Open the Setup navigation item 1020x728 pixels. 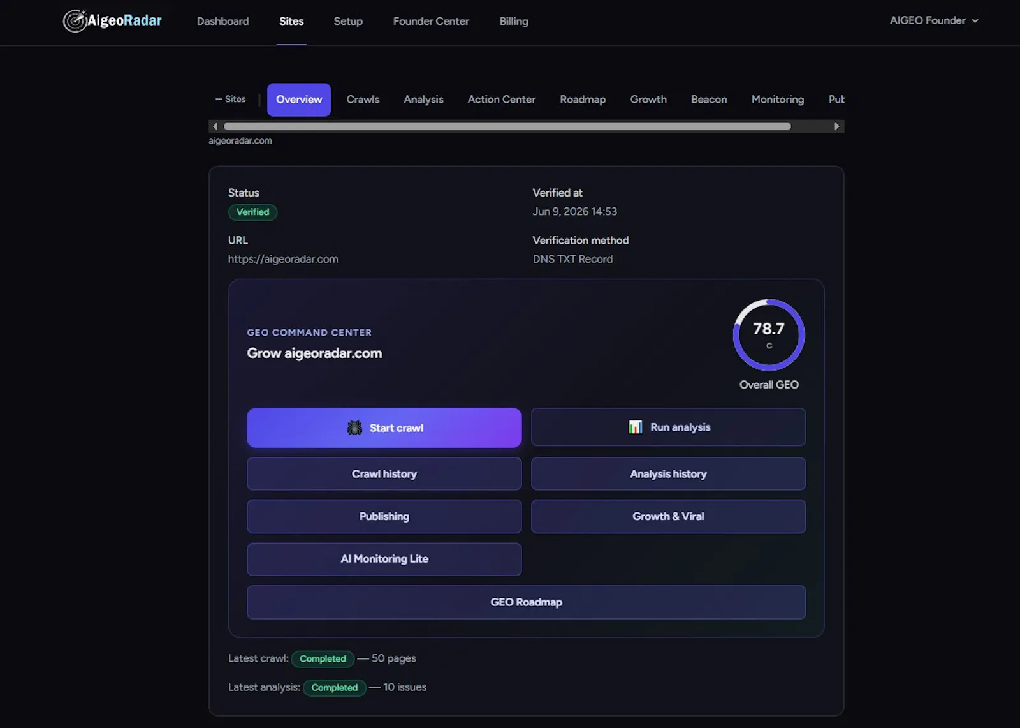[x=348, y=21]
